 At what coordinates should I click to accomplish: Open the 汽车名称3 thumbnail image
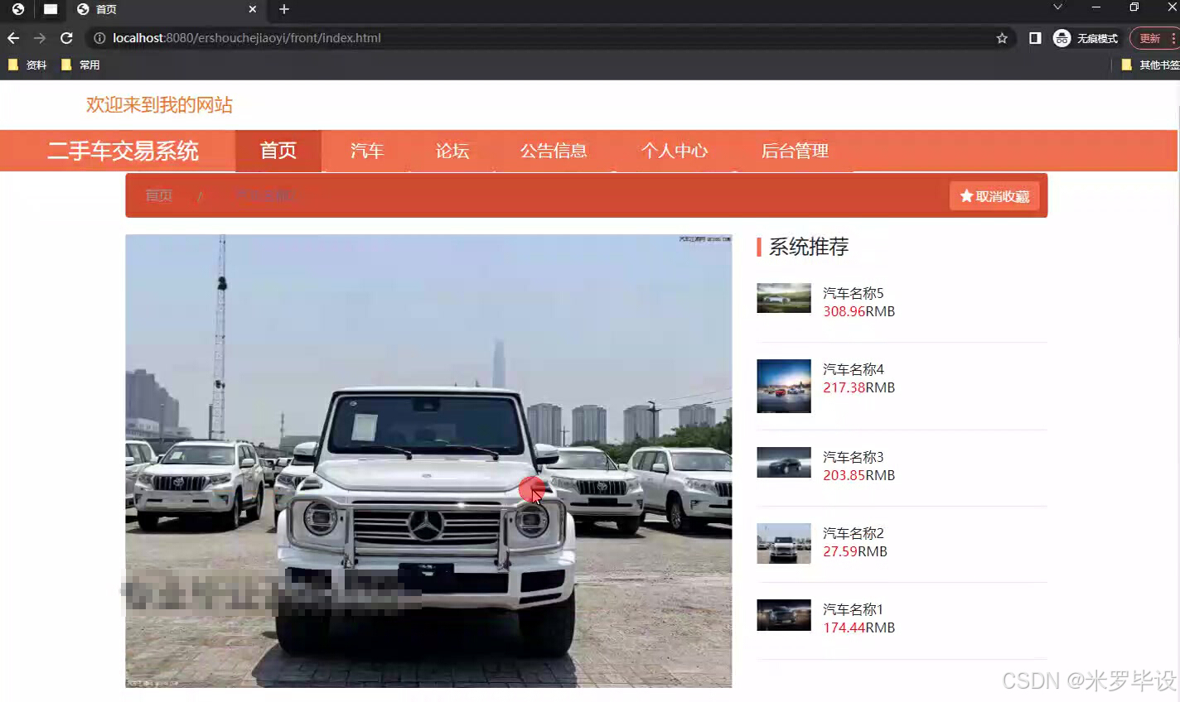pyautogui.click(x=784, y=462)
